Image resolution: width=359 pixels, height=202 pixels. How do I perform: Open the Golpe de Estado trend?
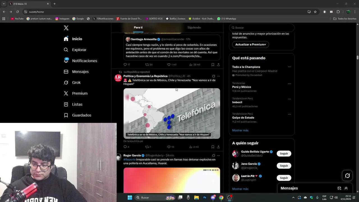243,118
